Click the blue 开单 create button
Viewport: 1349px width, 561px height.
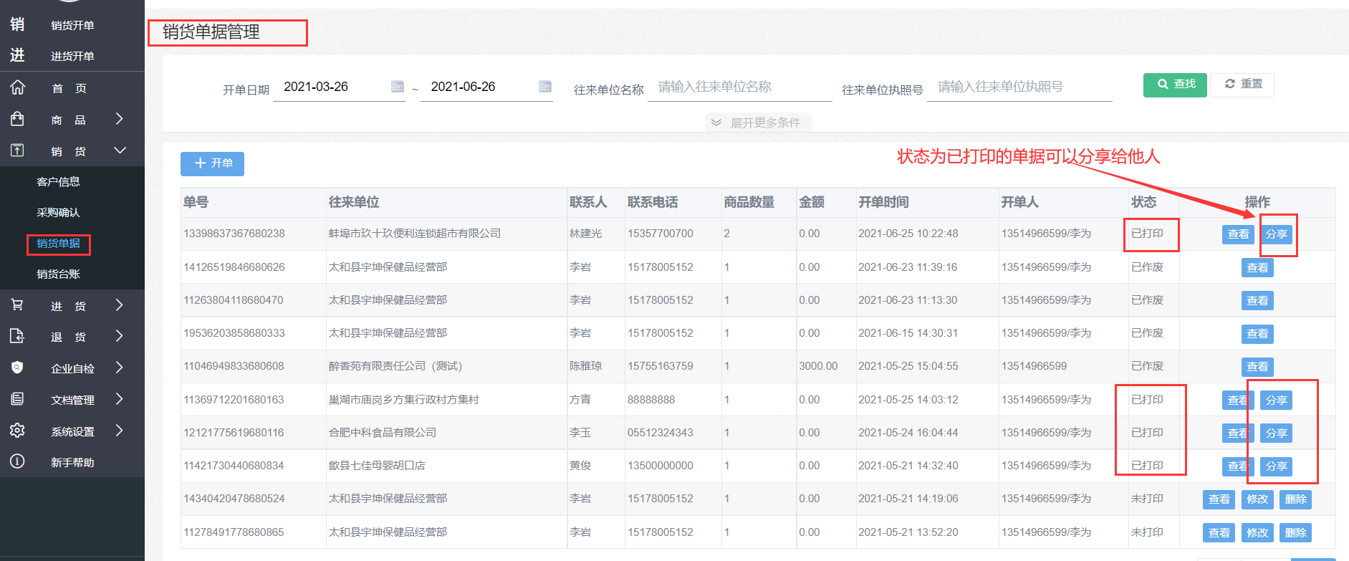point(212,163)
